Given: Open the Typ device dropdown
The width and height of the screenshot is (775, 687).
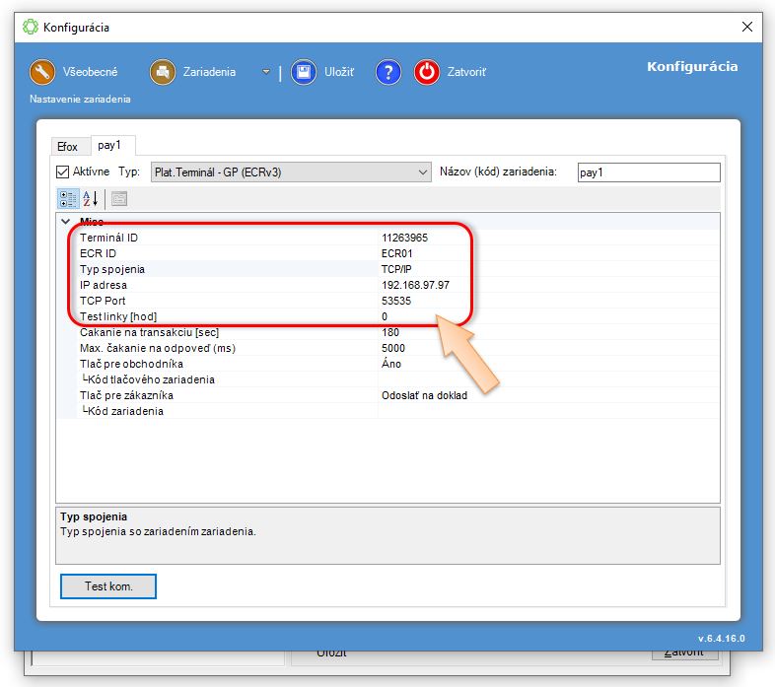Looking at the screenshot, I should point(291,172).
